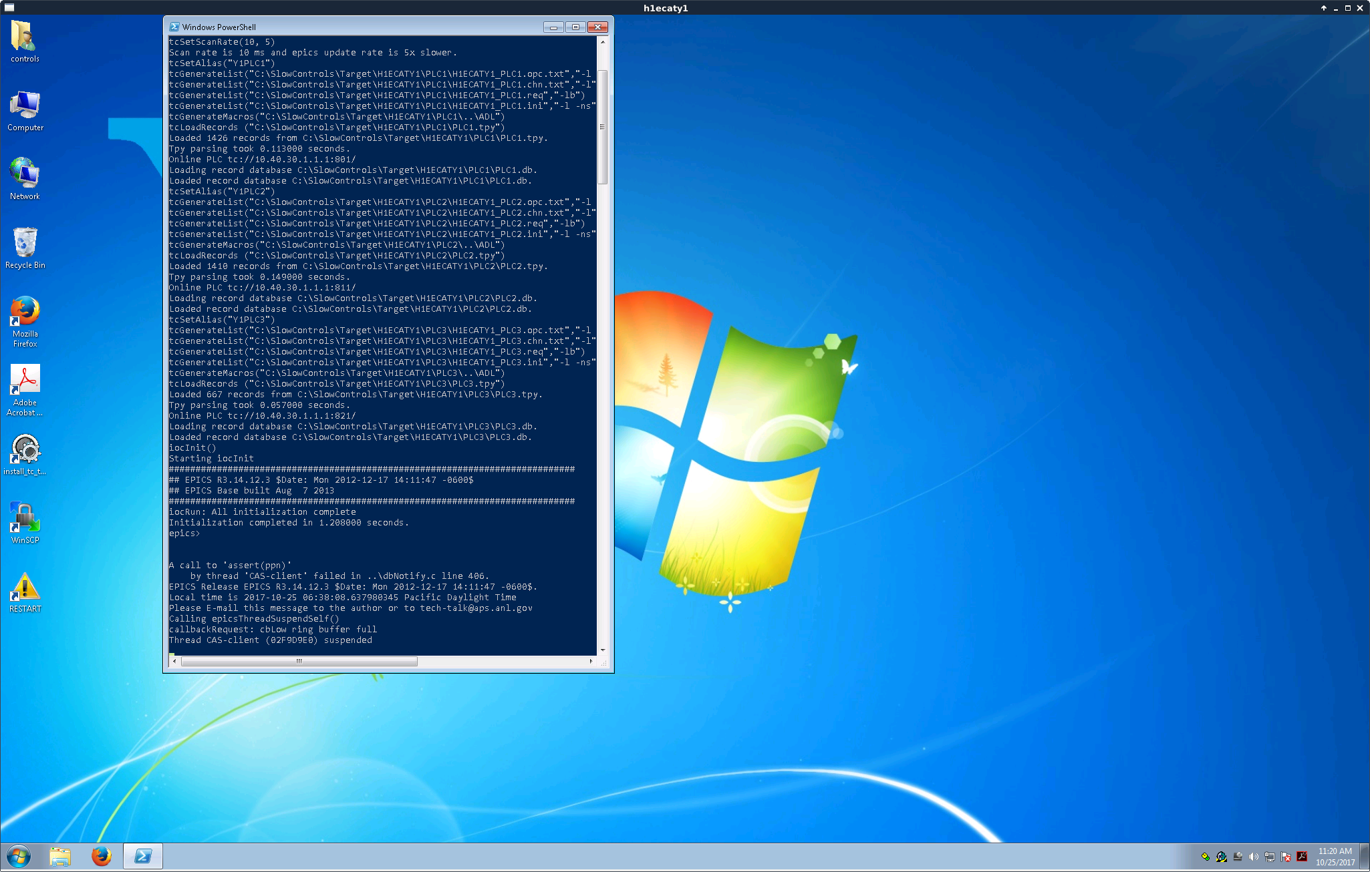Click the 'Windows PowerShell' title bar text
The width and height of the screenshot is (1370, 872).
[x=219, y=27]
